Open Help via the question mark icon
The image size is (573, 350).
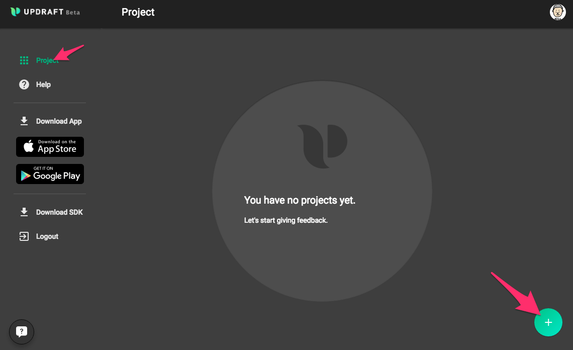pyautogui.click(x=24, y=84)
